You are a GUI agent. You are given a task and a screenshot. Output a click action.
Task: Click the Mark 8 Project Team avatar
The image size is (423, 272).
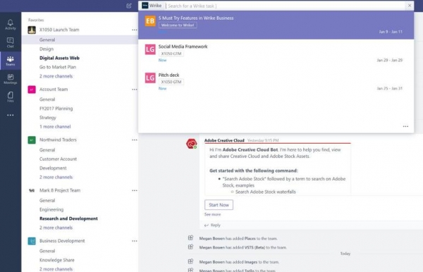pos(32,190)
